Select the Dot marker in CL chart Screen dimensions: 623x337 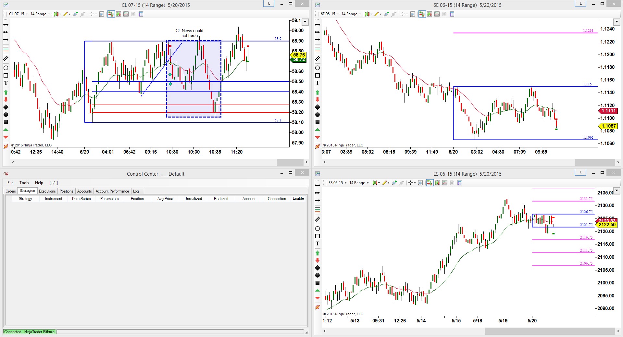coord(6,115)
